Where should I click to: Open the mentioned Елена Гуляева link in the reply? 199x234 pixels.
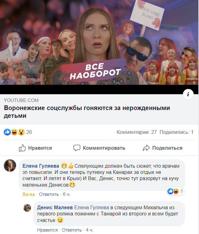coord(92,207)
